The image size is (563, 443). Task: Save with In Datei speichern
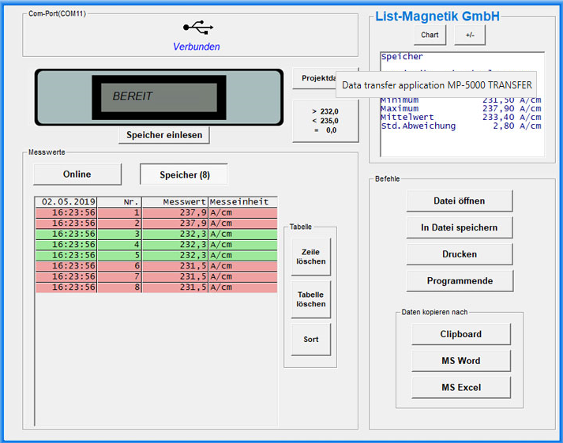[460, 227]
